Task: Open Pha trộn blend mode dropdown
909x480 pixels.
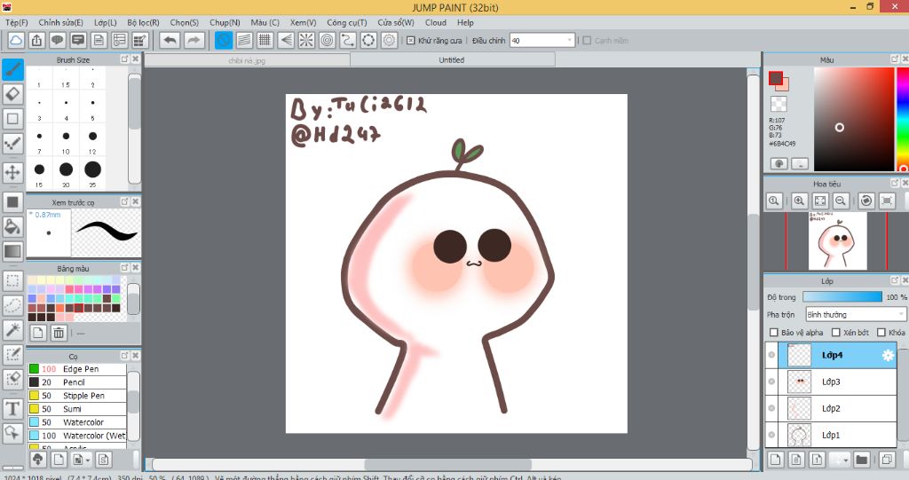Action: (x=855, y=314)
